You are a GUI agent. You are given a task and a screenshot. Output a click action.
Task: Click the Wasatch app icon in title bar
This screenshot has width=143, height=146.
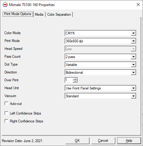coord(5,5)
